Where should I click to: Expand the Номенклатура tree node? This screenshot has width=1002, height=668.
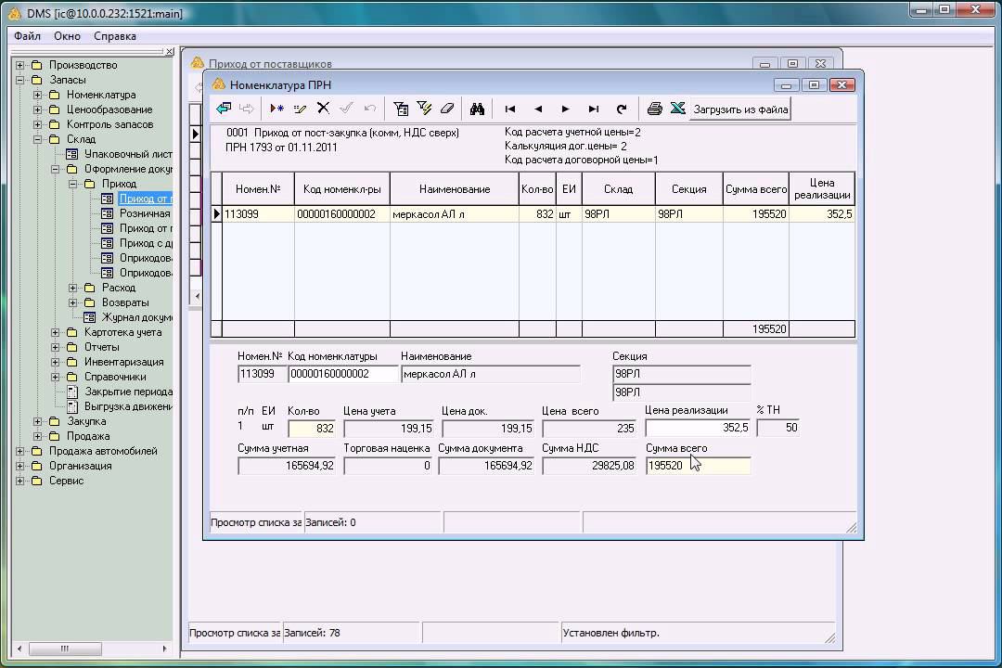[38, 95]
